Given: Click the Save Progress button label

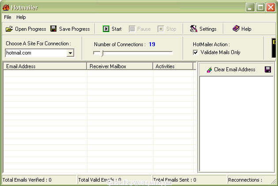Looking at the screenshot, I should coord(75,29).
